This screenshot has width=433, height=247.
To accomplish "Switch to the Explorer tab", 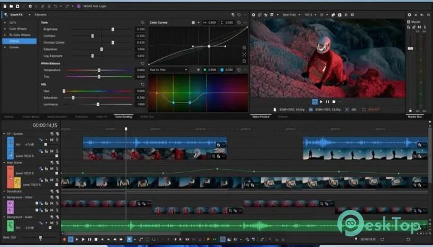I will 9,117.
